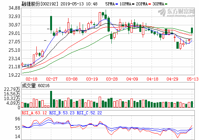Viewport: 199px width, 140px height.
Task: Select price axis value 23.14
Action: (x=14, y=59)
